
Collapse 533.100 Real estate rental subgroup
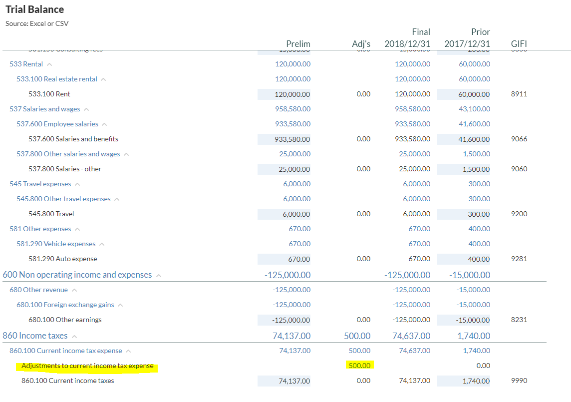click(103, 79)
